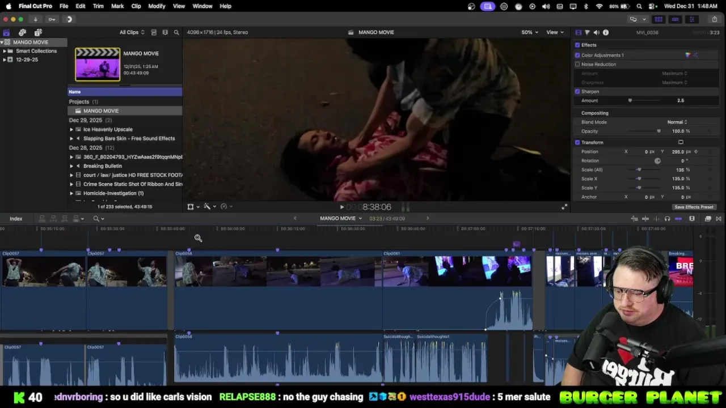Expand Breaking Bulletin clip row
Screen dimensions: 726x408
point(71,166)
